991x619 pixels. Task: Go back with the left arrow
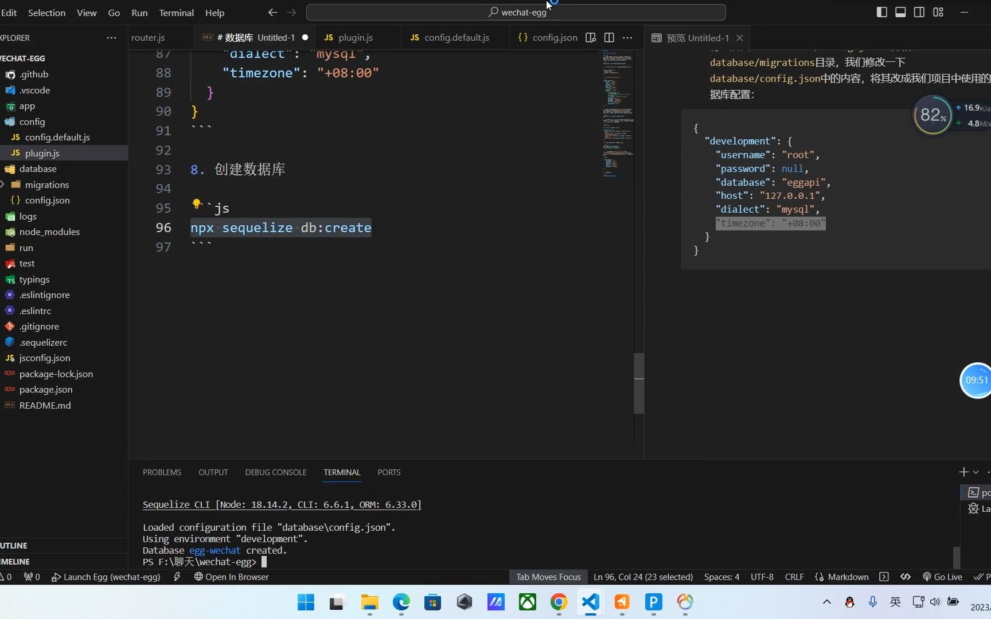[272, 12]
